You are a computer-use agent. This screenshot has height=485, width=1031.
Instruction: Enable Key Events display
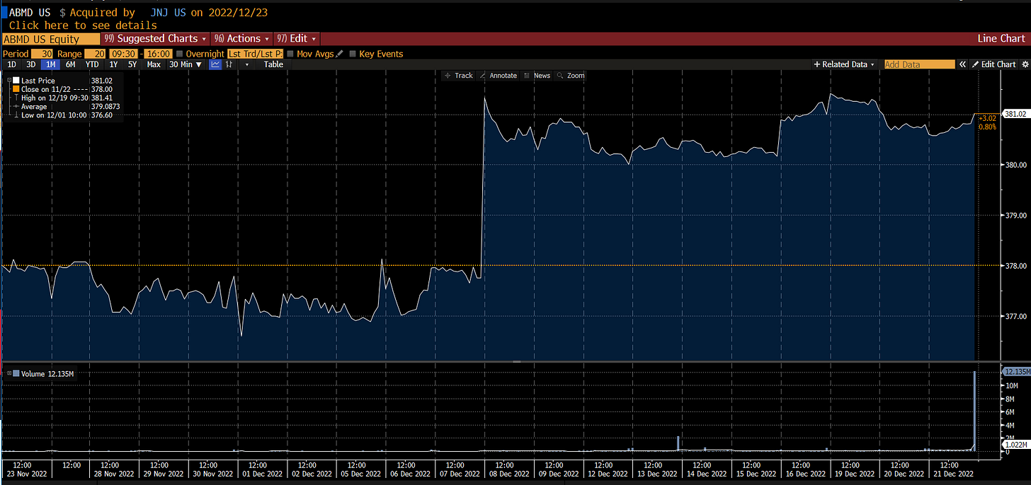coord(354,53)
